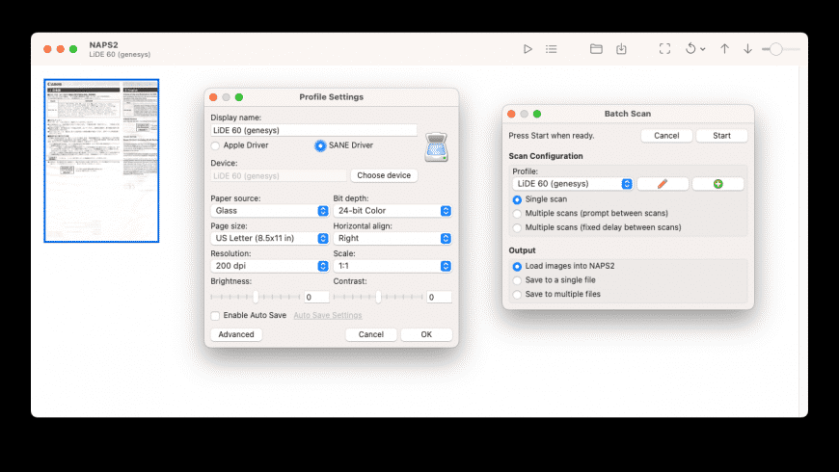Open the Paper source dropdown
Image resolution: width=839 pixels, height=472 pixels.
tap(270, 211)
